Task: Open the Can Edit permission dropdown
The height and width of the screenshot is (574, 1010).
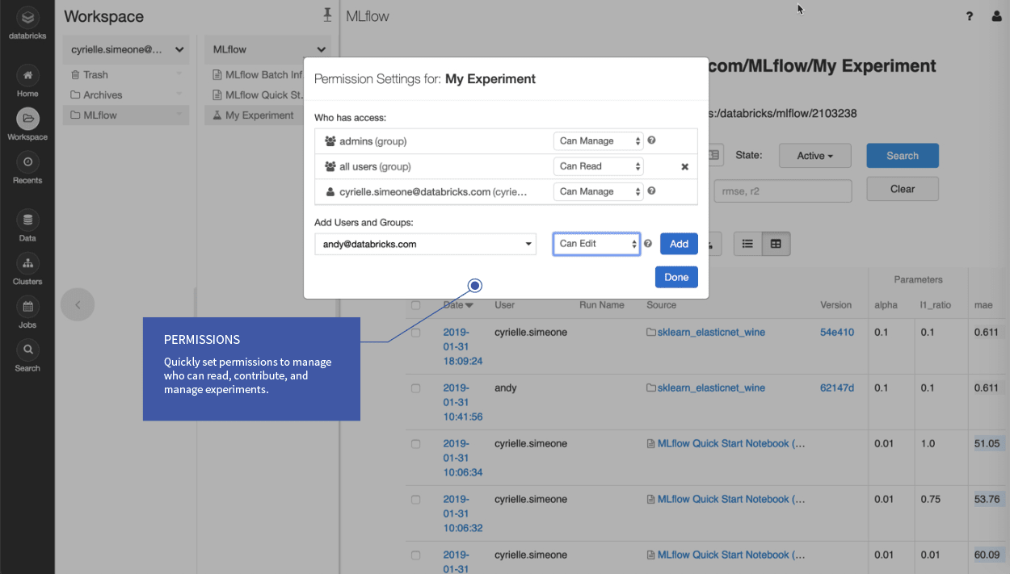Action: point(596,244)
